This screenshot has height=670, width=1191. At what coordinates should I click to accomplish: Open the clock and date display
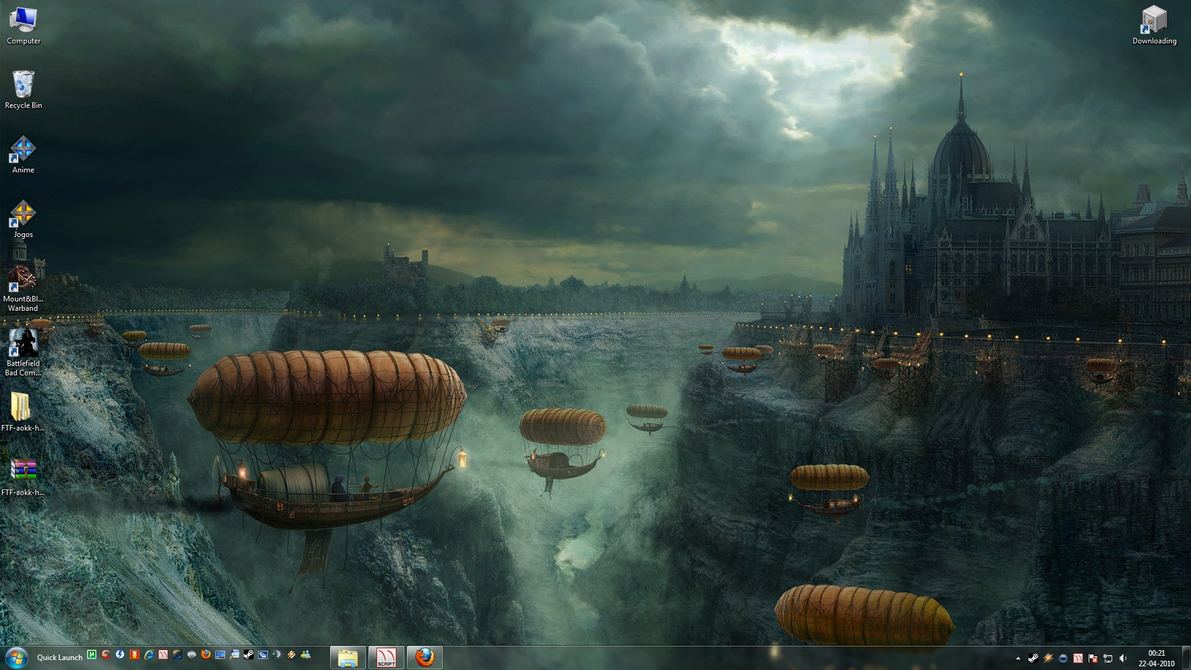coord(1156,658)
